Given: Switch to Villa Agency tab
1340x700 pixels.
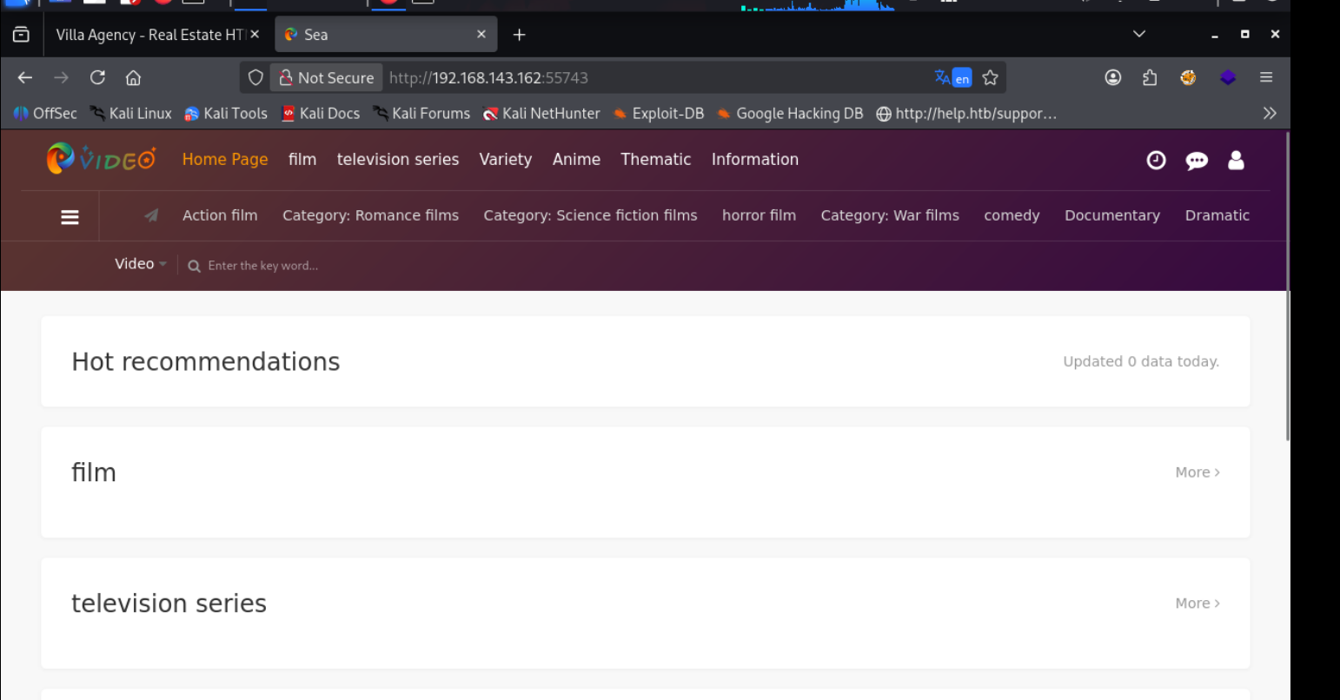Looking at the screenshot, I should click(149, 35).
